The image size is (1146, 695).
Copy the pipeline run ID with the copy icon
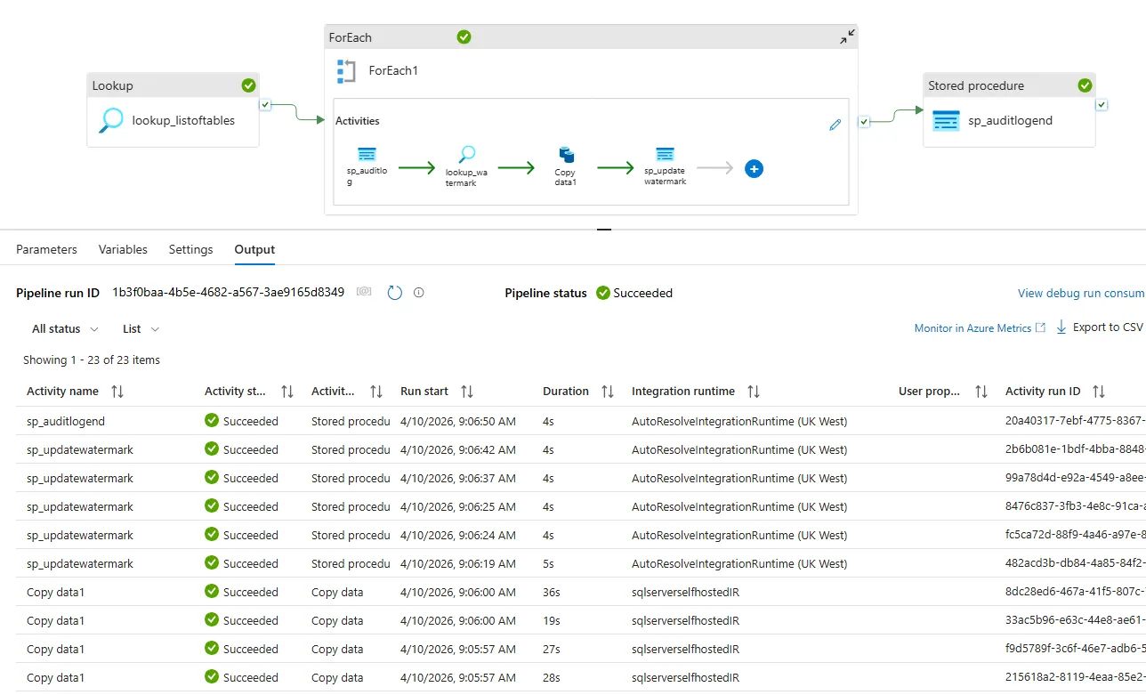tap(364, 292)
